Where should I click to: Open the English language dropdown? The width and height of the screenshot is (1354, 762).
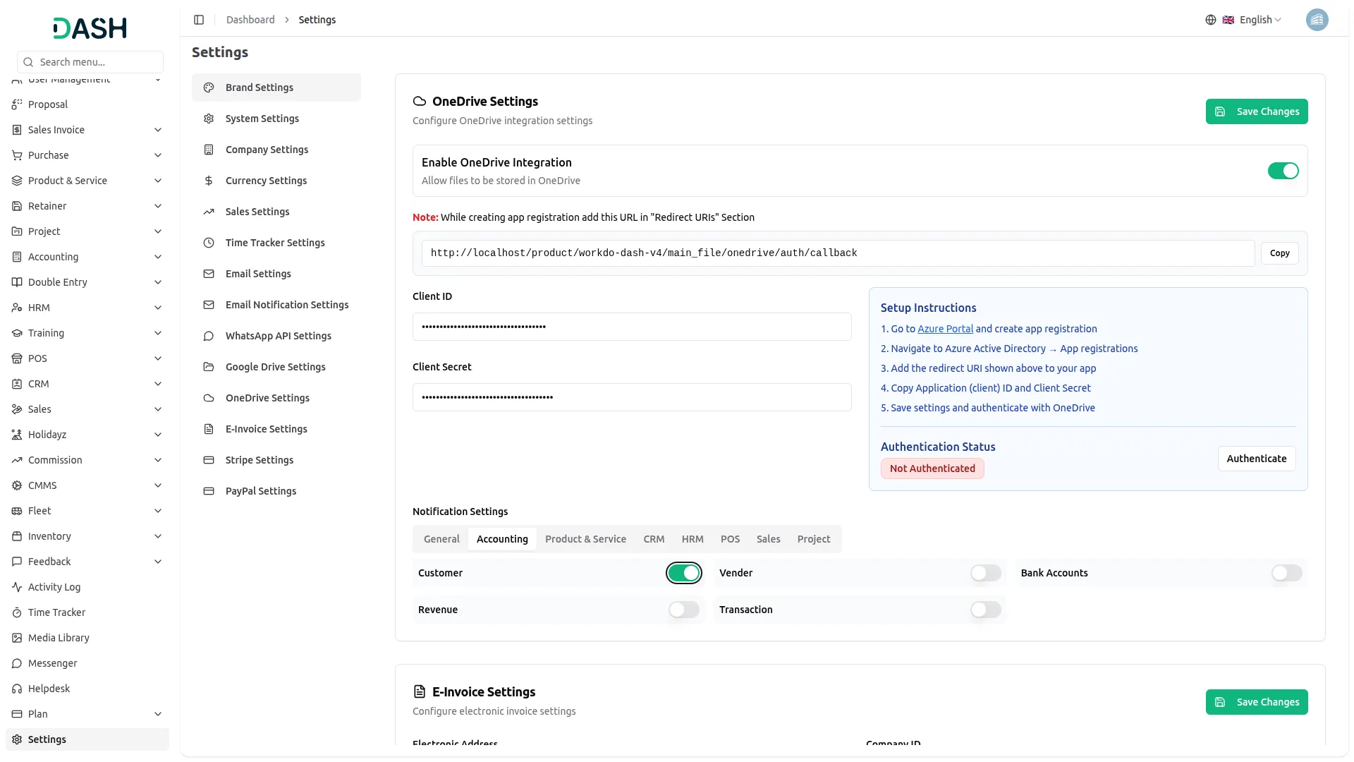click(x=1256, y=20)
